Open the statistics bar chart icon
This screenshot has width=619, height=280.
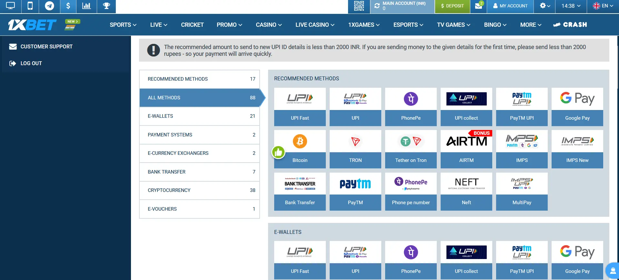[x=86, y=6]
